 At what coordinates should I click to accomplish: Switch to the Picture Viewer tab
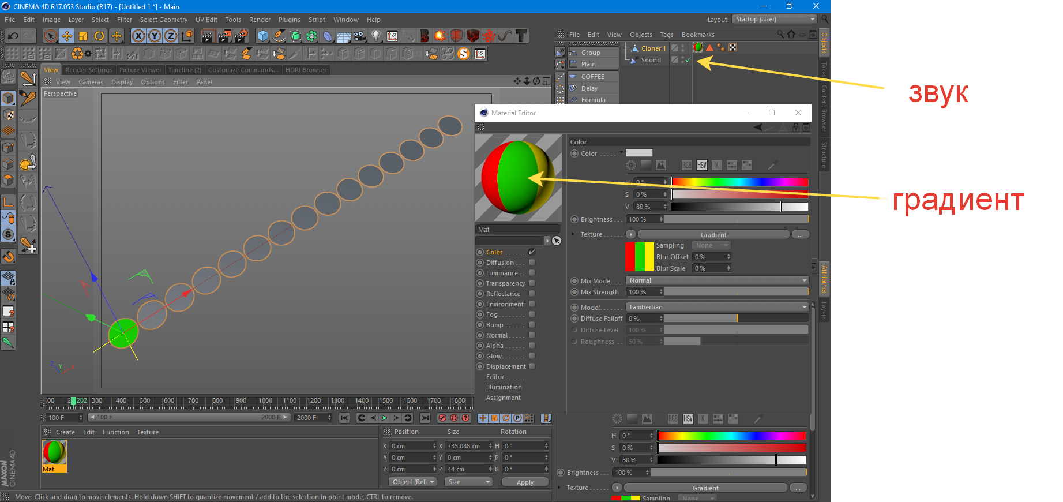(x=140, y=70)
